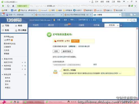The image size is (139, 104).
Task: Open 我的文件夹 gear settings icon
Action: click(25, 62)
